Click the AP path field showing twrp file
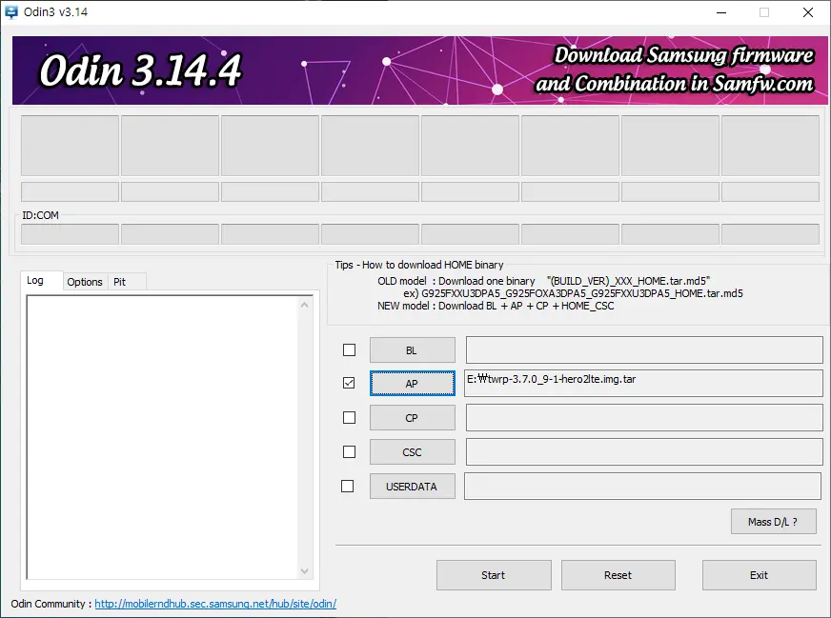831x618 pixels. point(643,383)
